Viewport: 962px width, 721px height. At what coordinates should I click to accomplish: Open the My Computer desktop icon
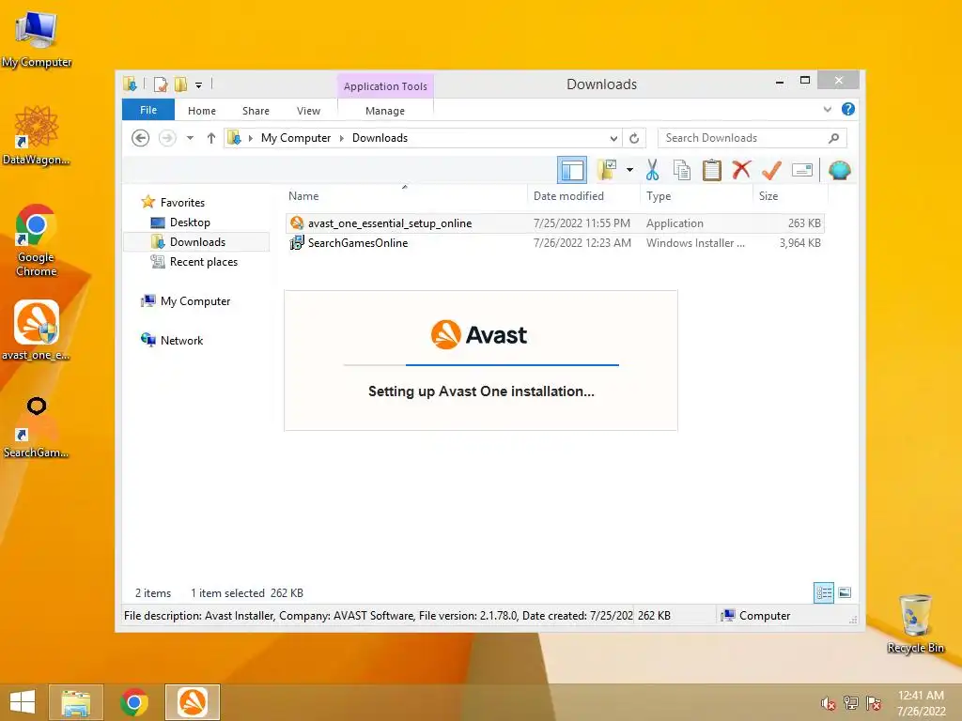pos(37,39)
